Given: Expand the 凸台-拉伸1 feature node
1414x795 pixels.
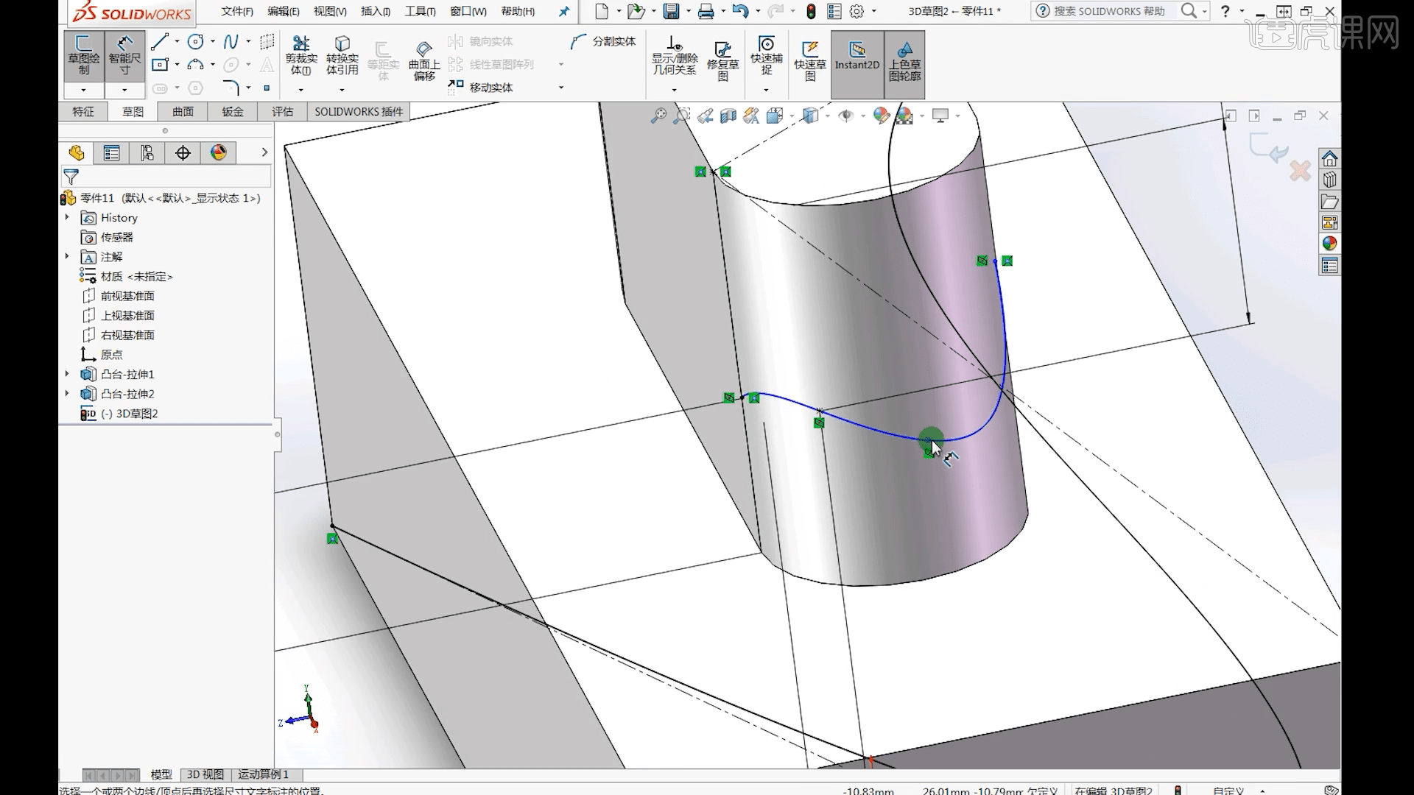Looking at the screenshot, I should (67, 374).
